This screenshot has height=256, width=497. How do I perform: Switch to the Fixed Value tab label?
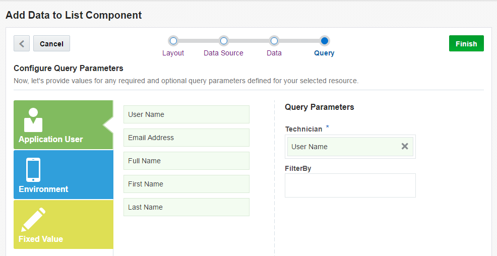(x=41, y=239)
